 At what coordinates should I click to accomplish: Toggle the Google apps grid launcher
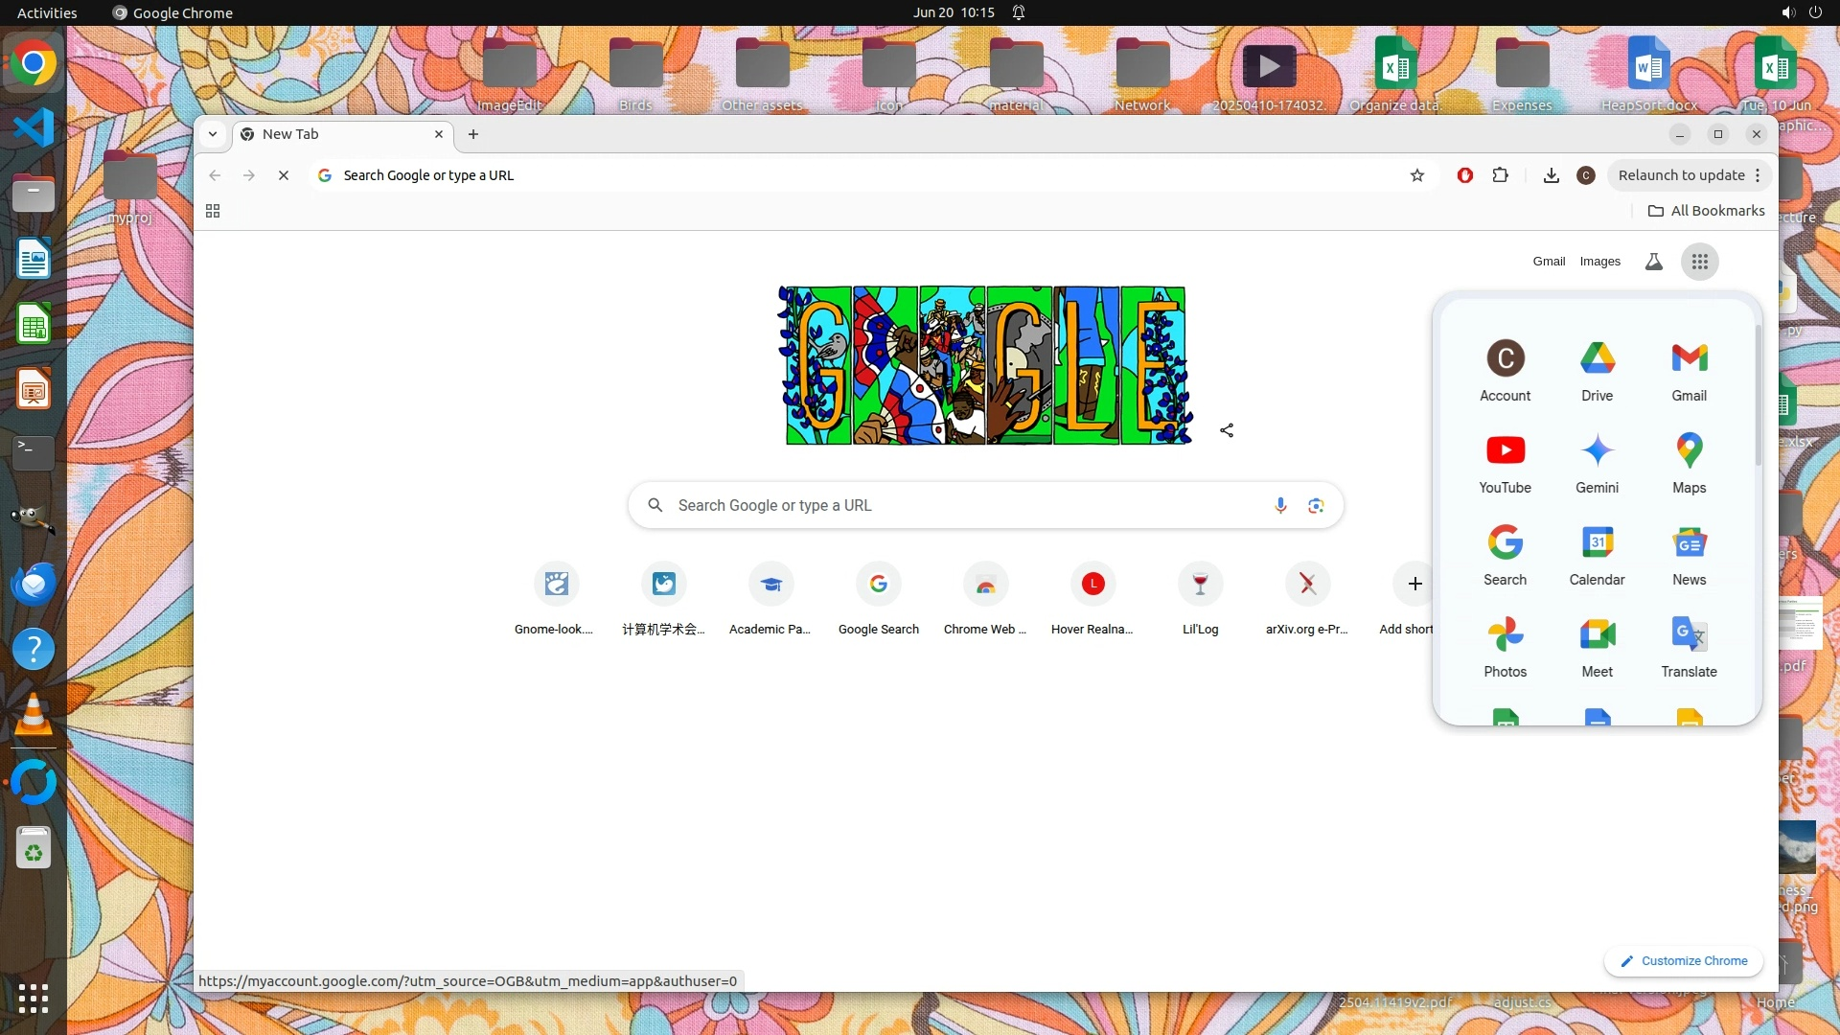[1699, 262]
